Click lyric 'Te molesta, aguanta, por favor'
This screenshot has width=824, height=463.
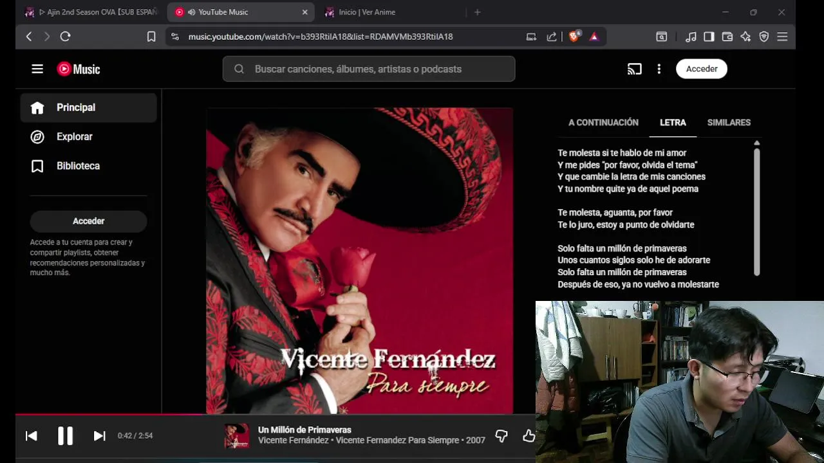(615, 213)
